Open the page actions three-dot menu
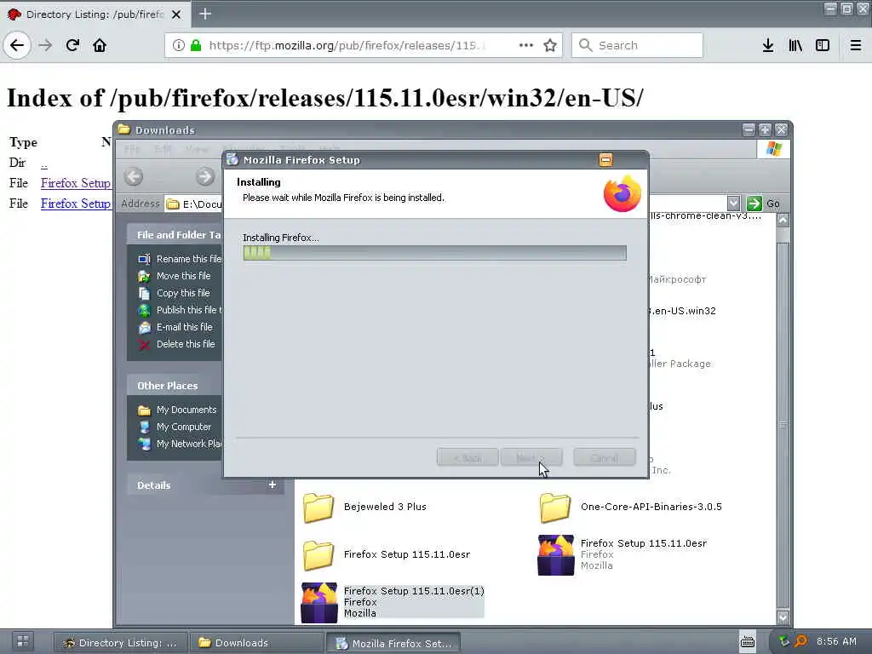Viewport: 872px width, 654px height. coord(526,45)
